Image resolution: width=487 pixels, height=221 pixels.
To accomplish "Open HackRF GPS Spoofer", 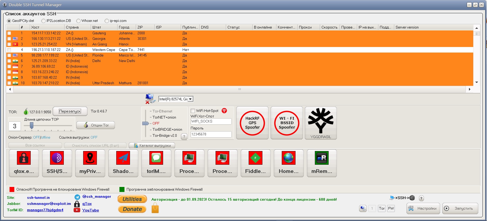I will [x=252, y=123].
